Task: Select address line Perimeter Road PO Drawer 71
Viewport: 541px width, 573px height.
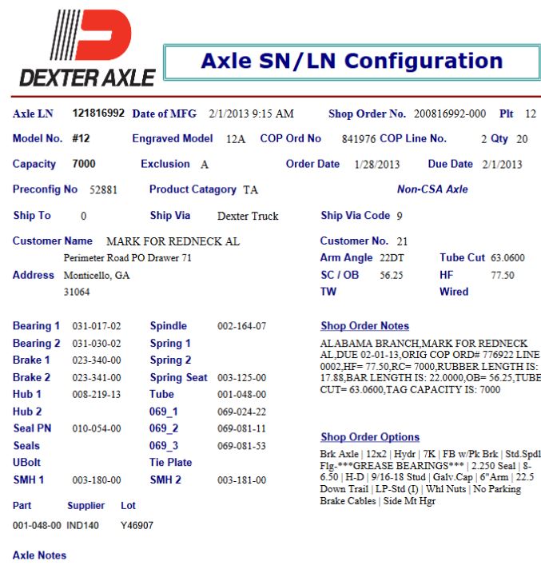Action: tap(128, 258)
